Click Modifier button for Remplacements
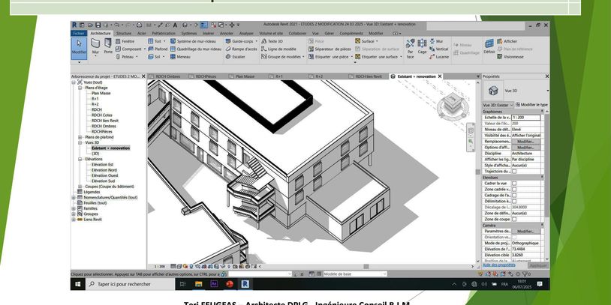The height and width of the screenshot is (305, 611). pos(525,142)
